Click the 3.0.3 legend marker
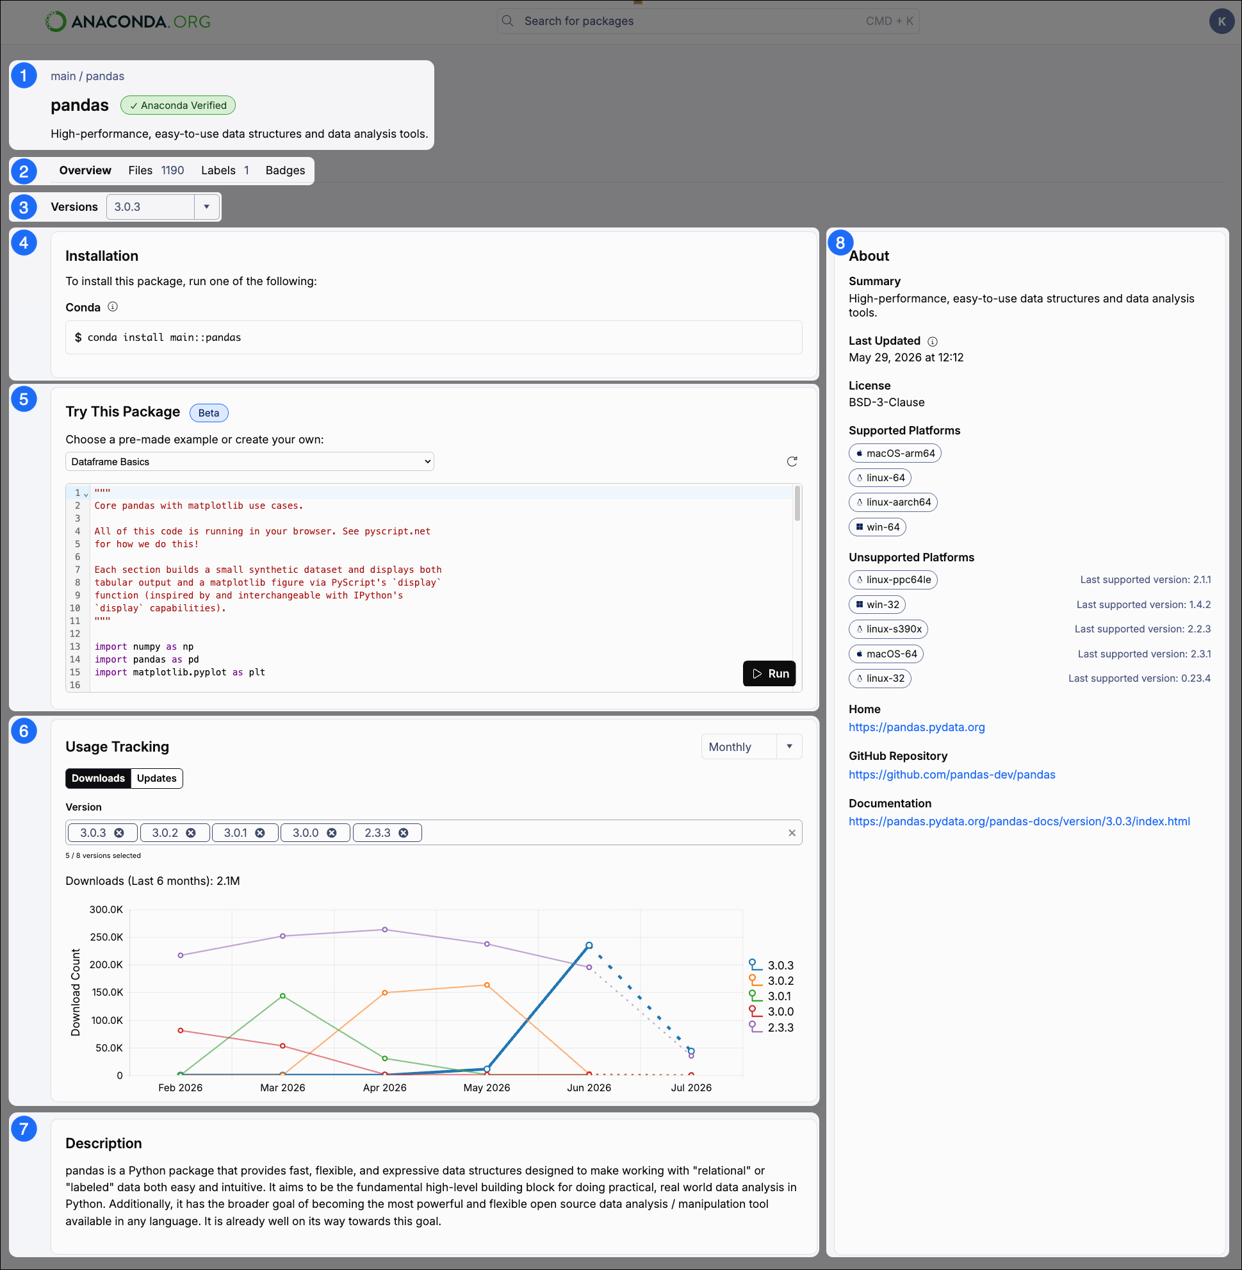Image resolution: width=1242 pixels, height=1270 pixels. pos(755,964)
